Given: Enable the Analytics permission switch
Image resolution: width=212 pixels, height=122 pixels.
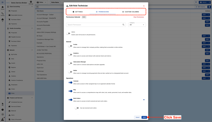Looking at the screenshot, I should [x=70, y=55].
